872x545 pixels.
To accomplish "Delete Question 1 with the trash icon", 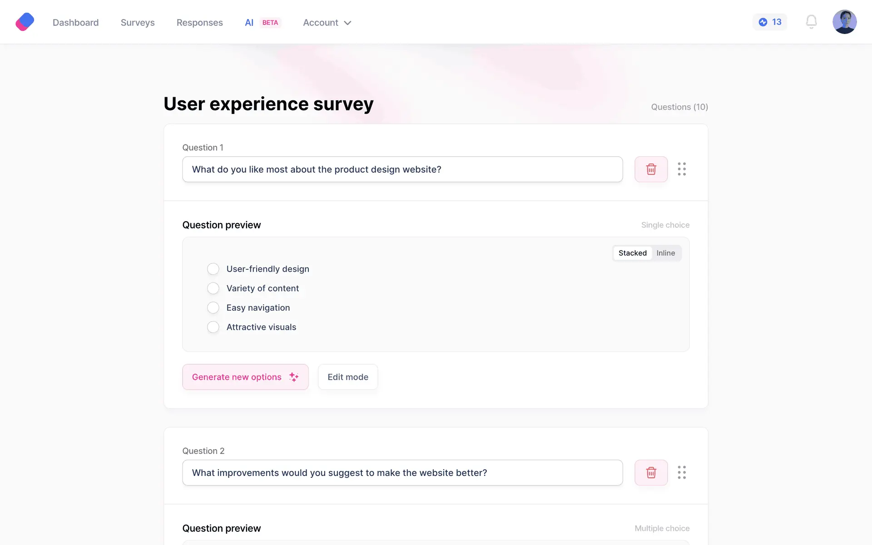I will [x=651, y=169].
